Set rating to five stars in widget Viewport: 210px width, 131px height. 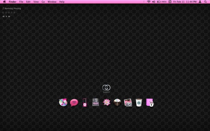14,12
